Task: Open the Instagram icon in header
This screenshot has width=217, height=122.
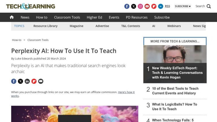Action: [x=140, y=6]
